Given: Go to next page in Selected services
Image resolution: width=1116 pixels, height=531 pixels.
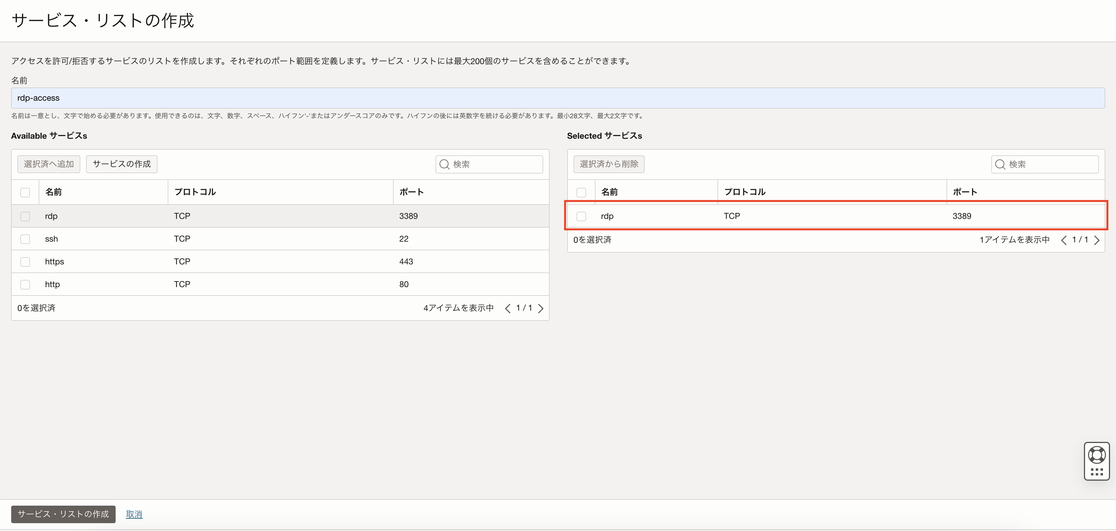Looking at the screenshot, I should (1097, 241).
